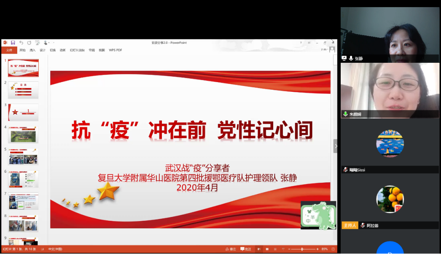Screen dimensions: 441x254
Task: Switch to Reading view
Action: coord(275,249)
